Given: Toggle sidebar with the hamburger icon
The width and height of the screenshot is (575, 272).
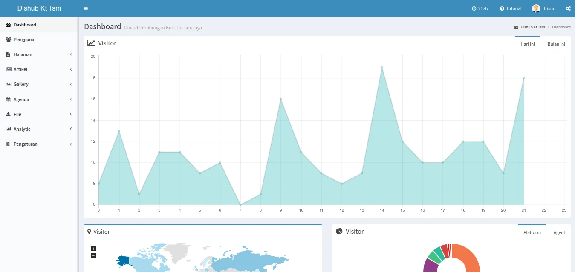Looking at the screenshot, I should tap(86, 8).
